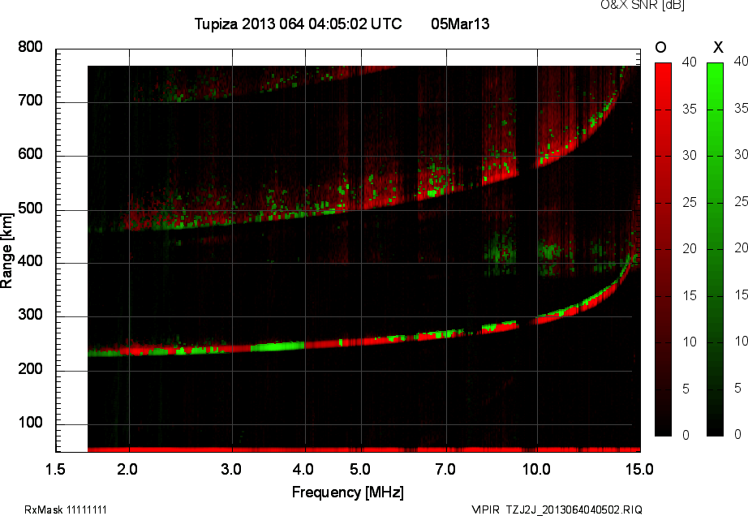The height and width of the screenshot is (516, 748).
Task: Click the 30 tick on the O colorbar
Action: point(690,156)
